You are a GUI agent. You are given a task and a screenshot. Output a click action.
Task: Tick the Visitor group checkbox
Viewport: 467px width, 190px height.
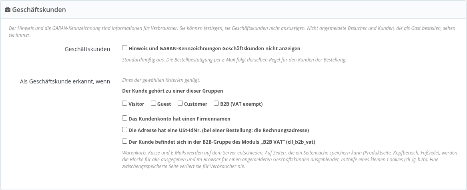click(x=125, y=103)
